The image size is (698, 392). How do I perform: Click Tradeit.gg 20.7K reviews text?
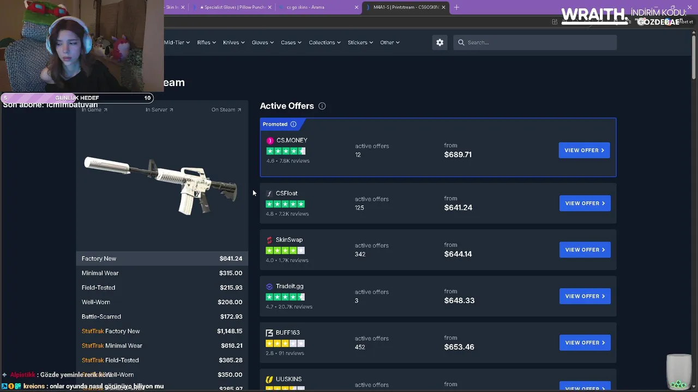click(289, 307)
